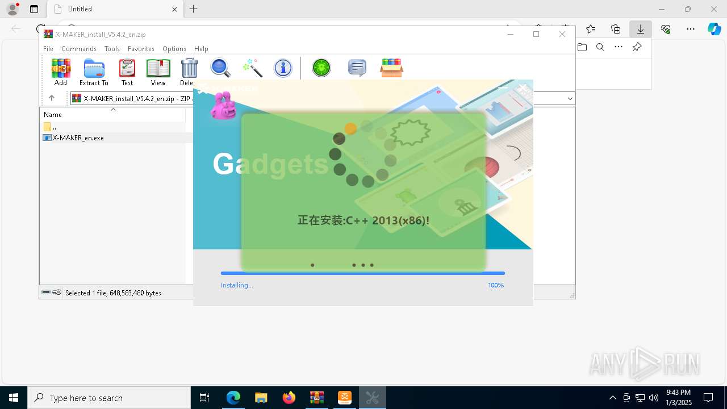Click the green VirusScan bug icon
The width and height of the screenshot is (727, 409).
point(321,68)
